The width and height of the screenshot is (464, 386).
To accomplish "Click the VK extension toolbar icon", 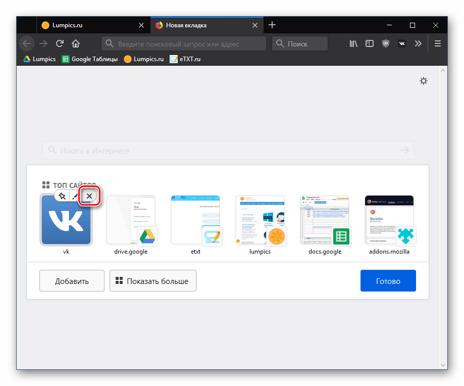I will 402,43.
